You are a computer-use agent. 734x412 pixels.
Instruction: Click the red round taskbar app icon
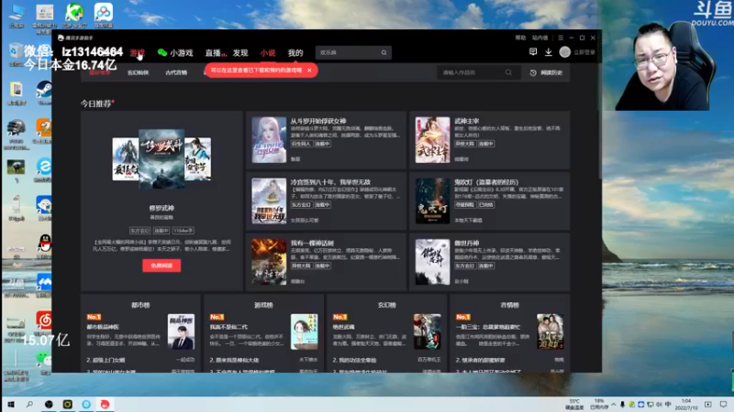pos(105,404)
